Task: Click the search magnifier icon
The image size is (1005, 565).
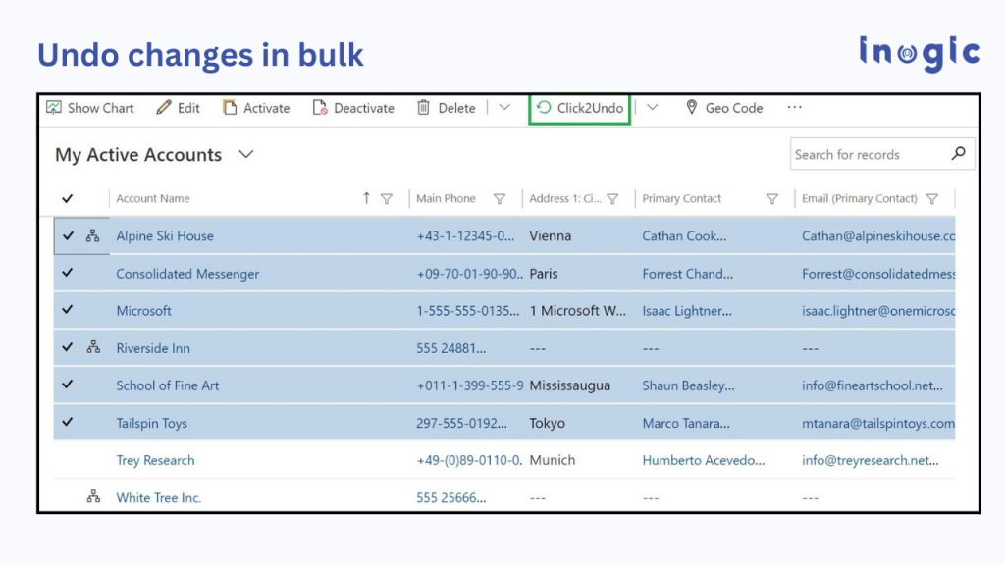Action: click(x=959, y=154)
